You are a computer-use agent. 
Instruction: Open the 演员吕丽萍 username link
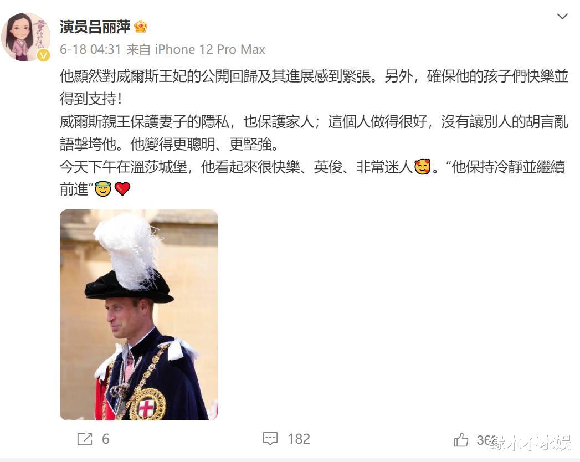[x=95, y=27]
